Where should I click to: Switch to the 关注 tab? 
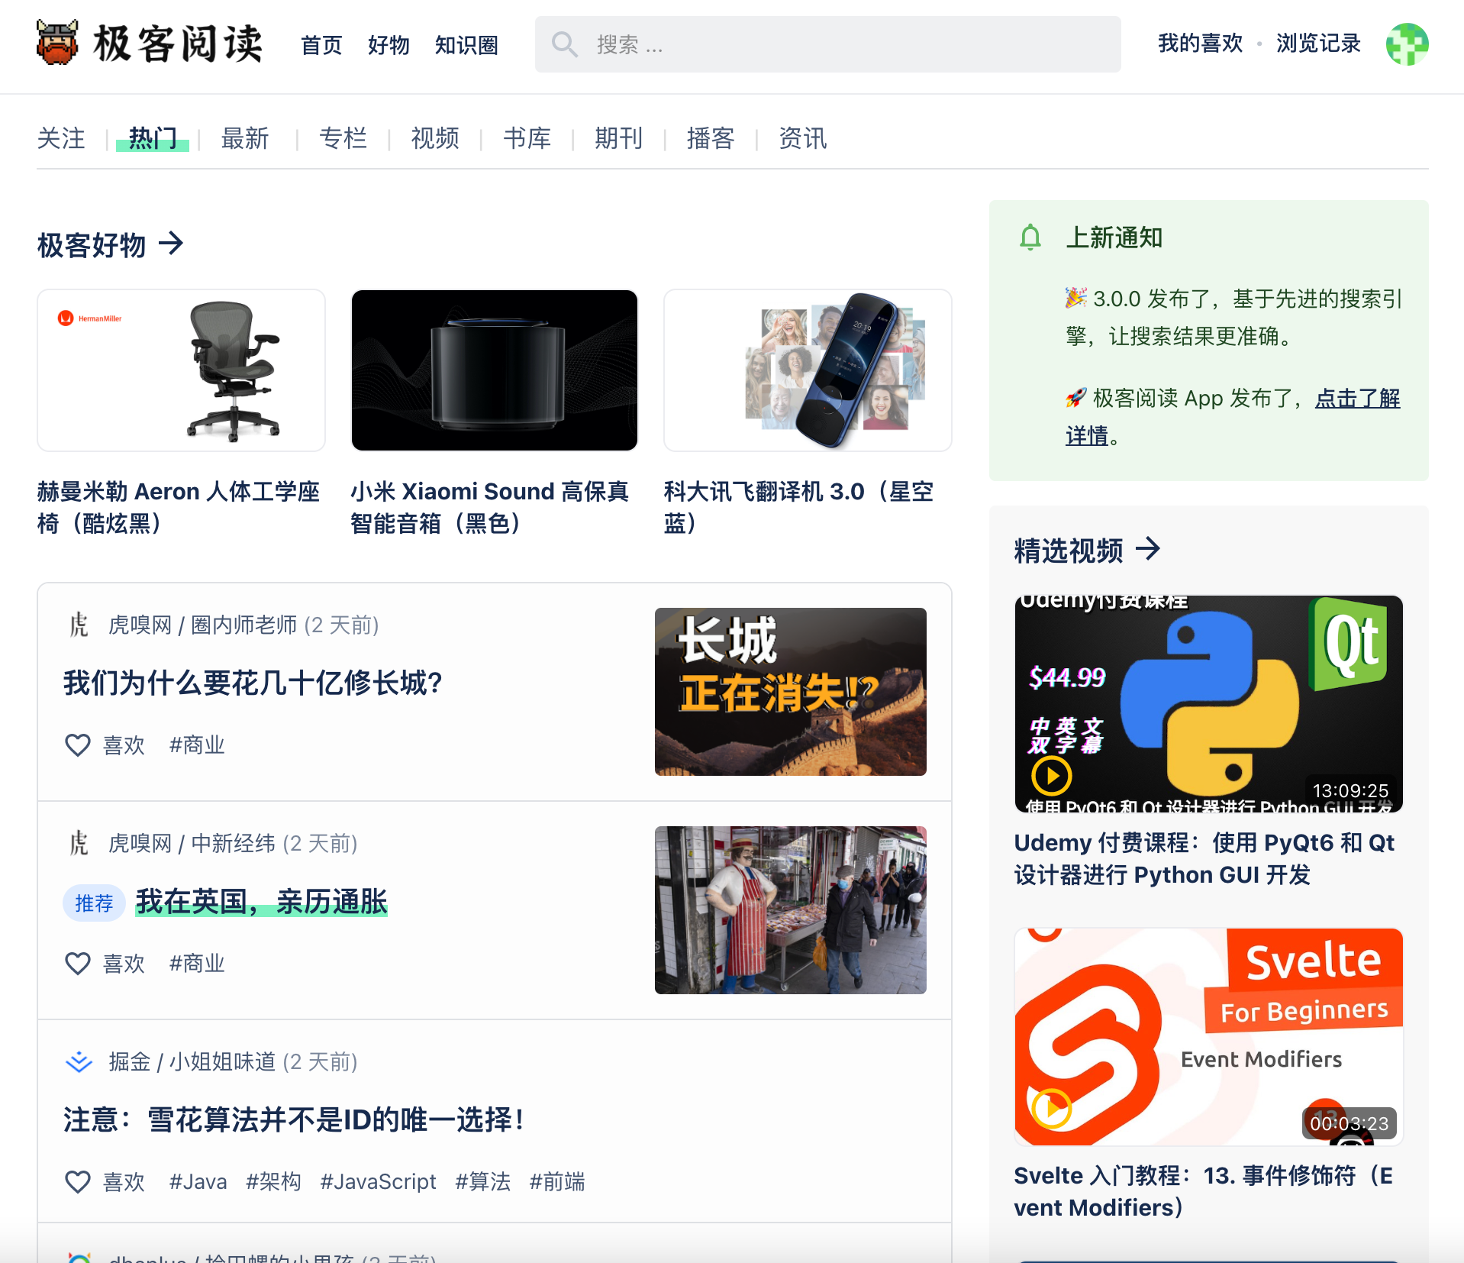(61, 138)
